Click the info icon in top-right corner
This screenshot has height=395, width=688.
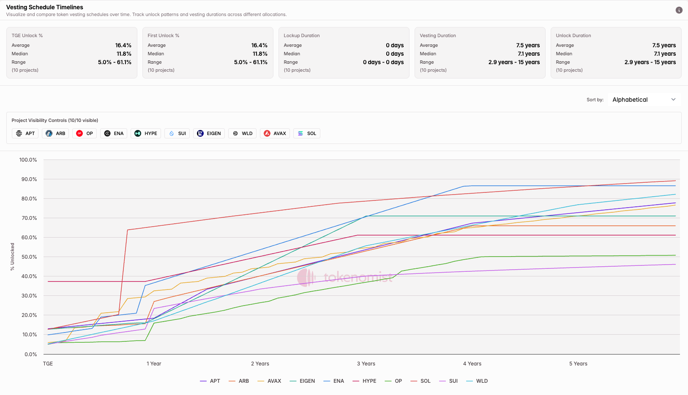[679, 10]
